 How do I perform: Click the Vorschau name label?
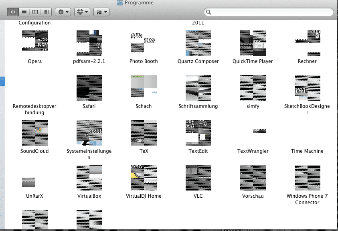pos(253,196)
